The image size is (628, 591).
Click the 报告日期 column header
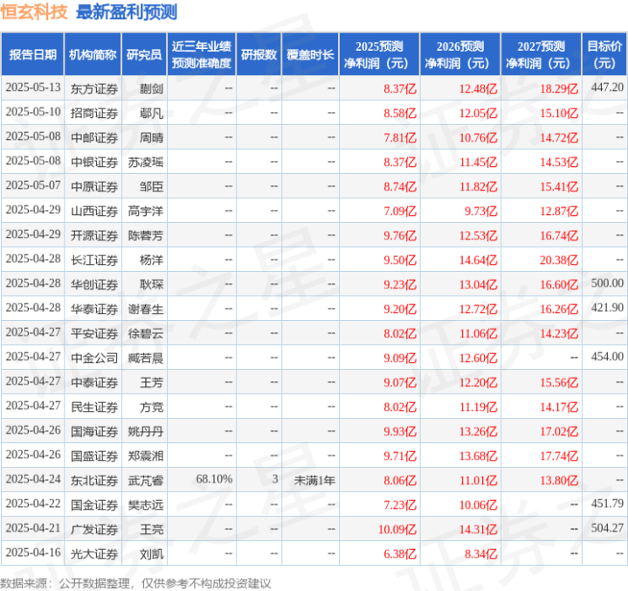pyautogui.click(x=32, y=54)
